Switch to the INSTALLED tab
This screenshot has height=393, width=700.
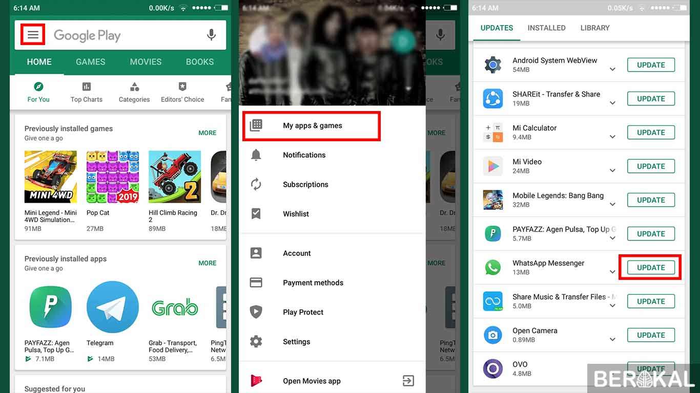tap(547, 28)
